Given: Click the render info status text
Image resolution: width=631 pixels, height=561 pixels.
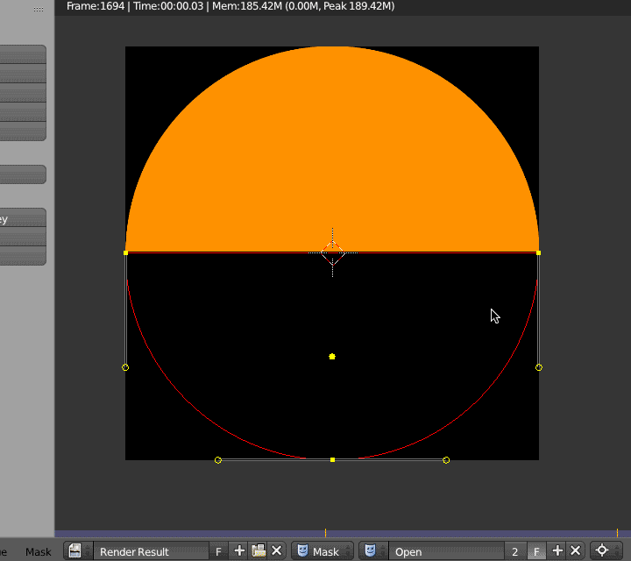Looking at the screenshot, I should click(230, 6).
